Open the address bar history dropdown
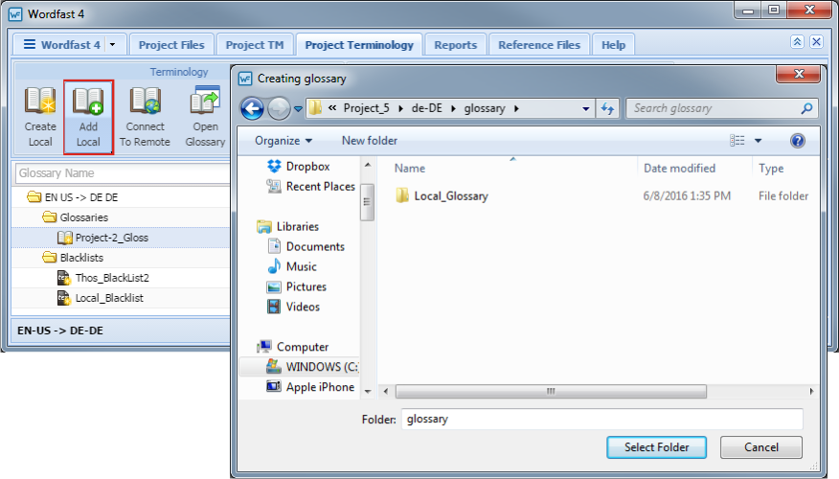839x479 pixels. [586, 108]
